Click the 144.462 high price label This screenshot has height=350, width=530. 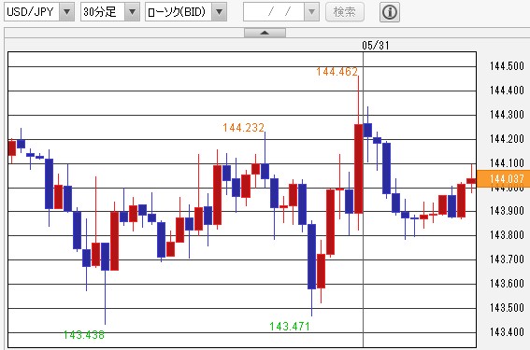click(x=337, y=72)
